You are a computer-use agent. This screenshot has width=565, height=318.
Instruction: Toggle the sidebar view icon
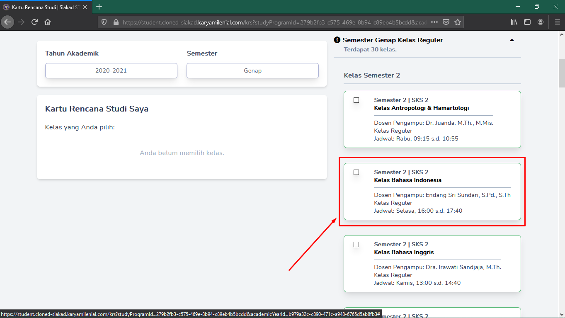[527, 22]
